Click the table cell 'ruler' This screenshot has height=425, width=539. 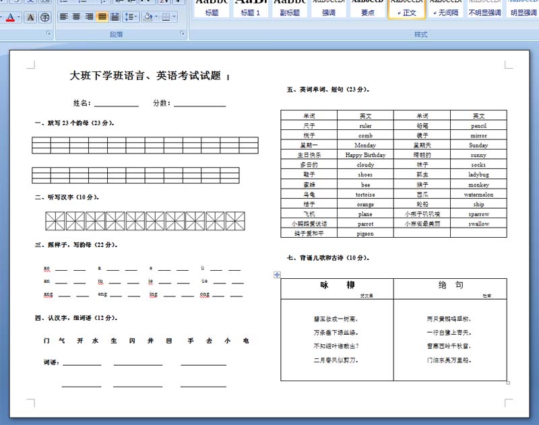pyautogui.click(x=365, y=126)
